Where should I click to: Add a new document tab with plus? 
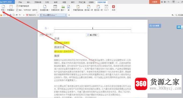[69, 15]
